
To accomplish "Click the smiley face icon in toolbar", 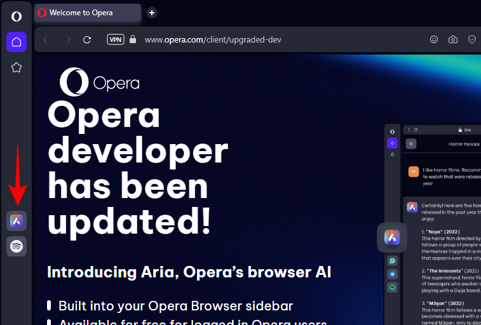I will point(434,39).
